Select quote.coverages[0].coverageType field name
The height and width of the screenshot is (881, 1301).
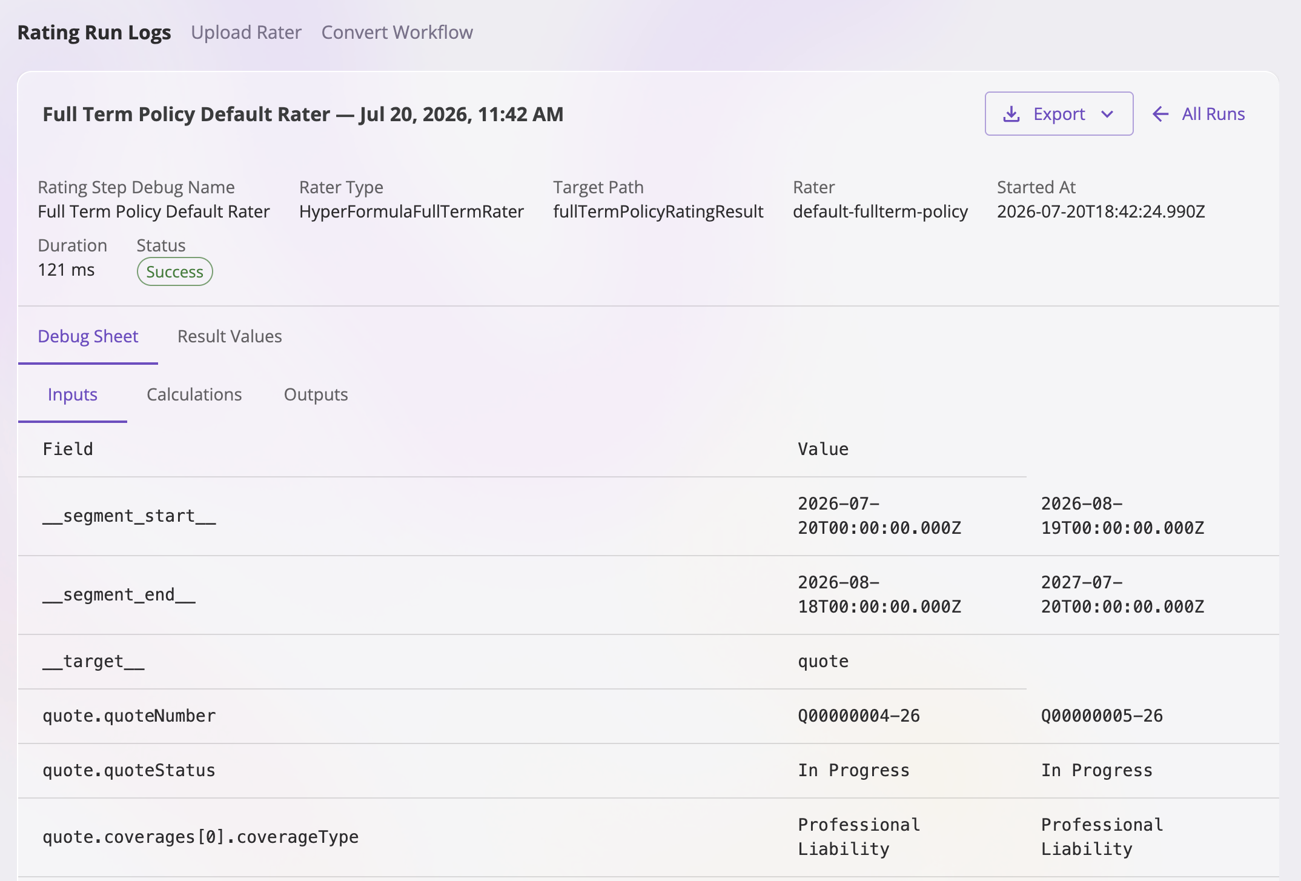[200, 837]
